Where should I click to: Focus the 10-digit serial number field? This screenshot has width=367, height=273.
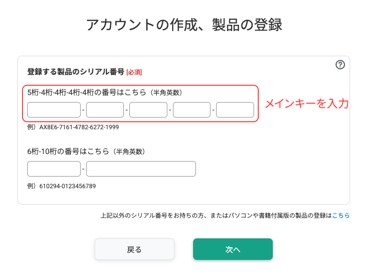tap(141, 169)
